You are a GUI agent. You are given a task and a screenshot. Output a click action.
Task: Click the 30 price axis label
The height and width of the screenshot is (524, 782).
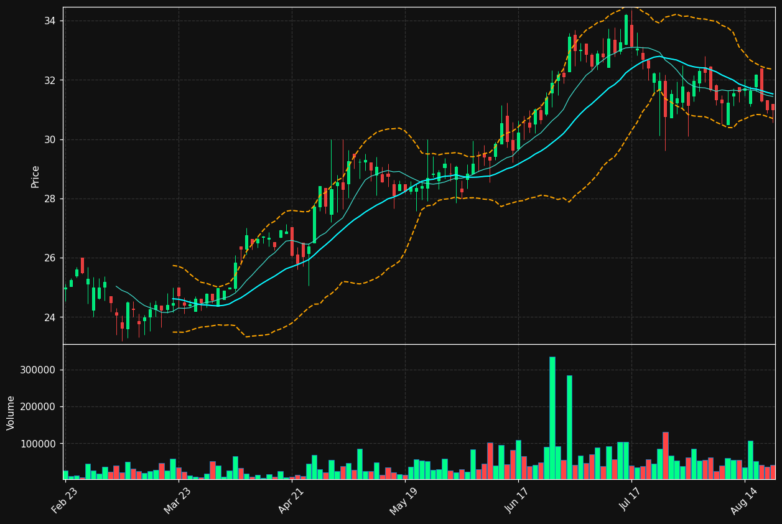pos(49,139)
